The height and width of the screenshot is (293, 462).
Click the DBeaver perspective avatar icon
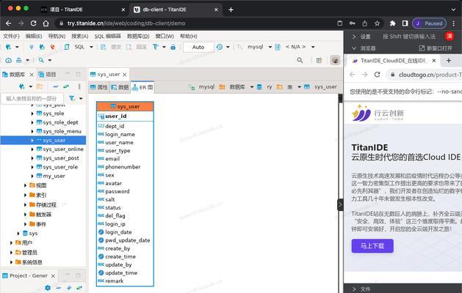tap(335, 60)
